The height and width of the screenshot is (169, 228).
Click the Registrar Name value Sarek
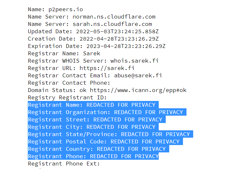[92, 53]
